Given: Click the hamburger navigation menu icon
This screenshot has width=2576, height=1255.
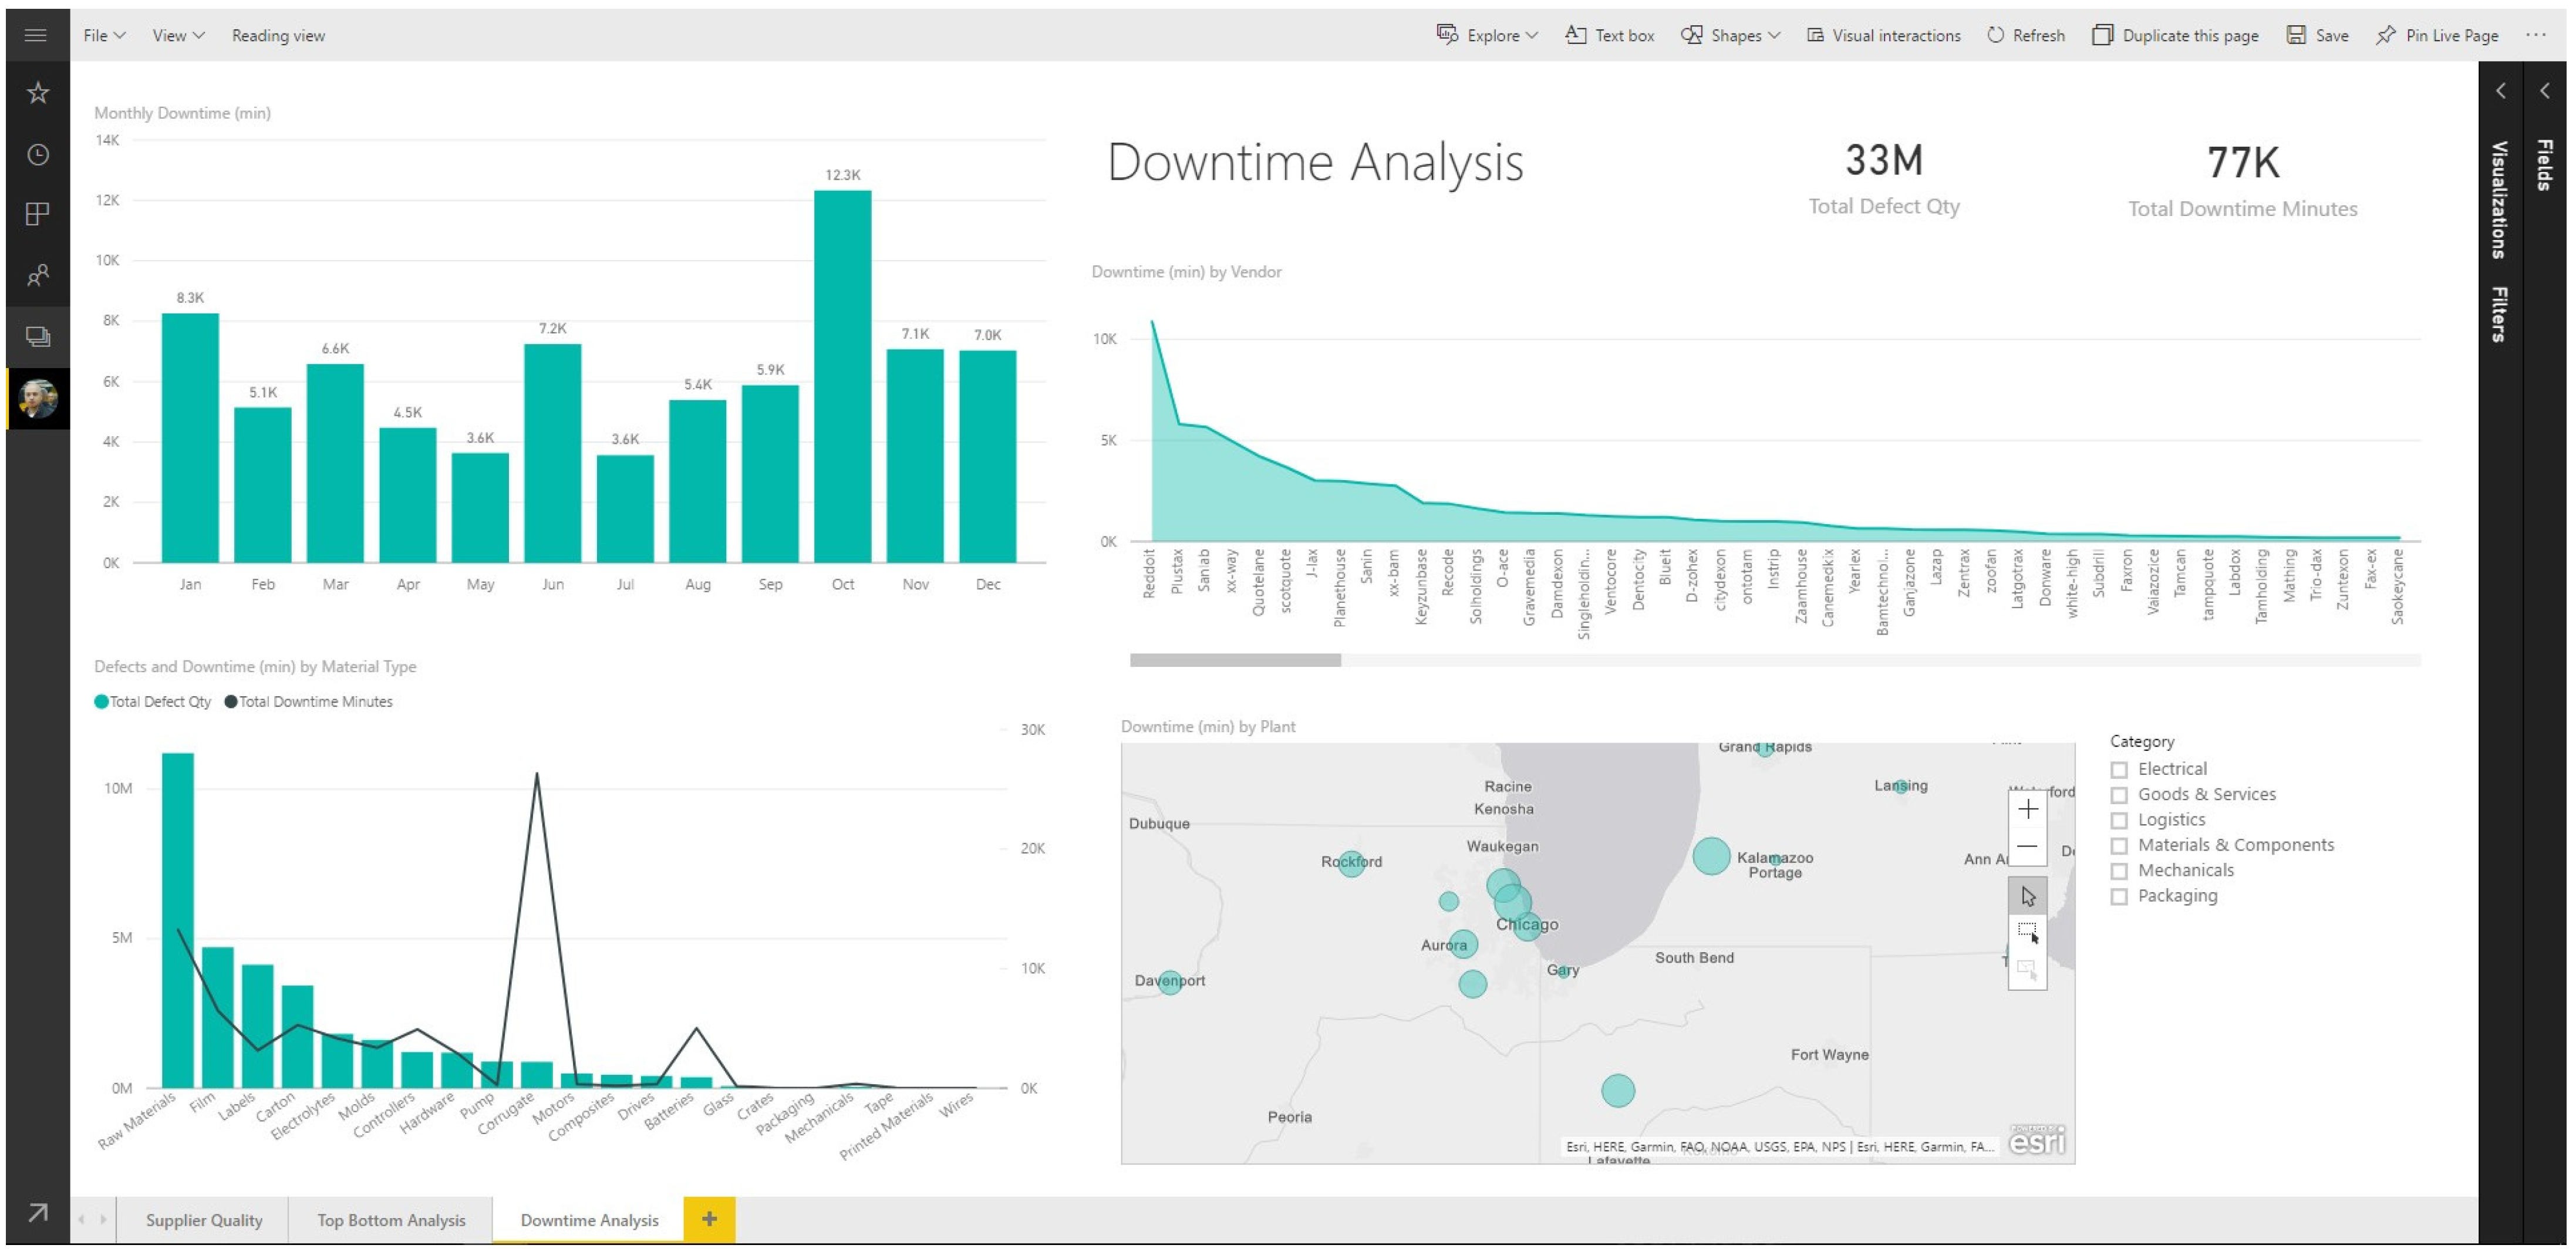Looking at the screenshot, I should (36, 35).
